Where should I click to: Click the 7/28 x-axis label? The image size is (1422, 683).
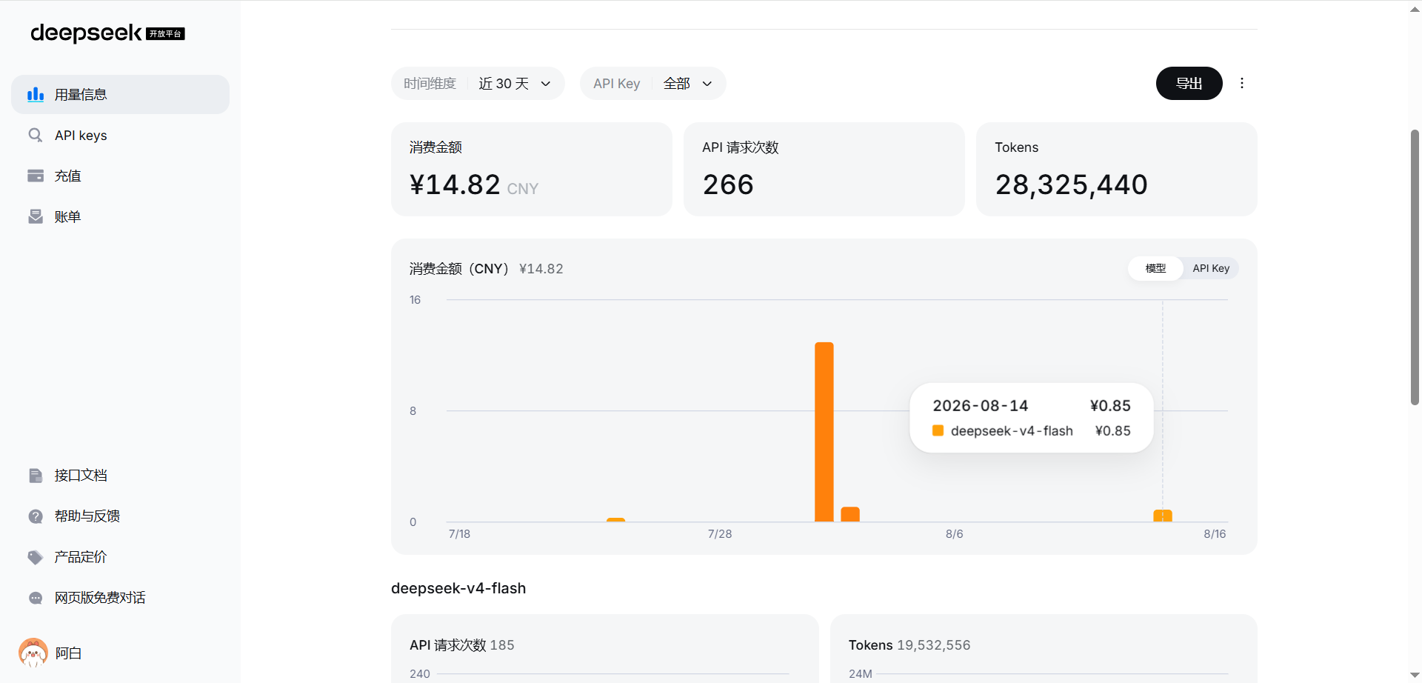(720, 534)
